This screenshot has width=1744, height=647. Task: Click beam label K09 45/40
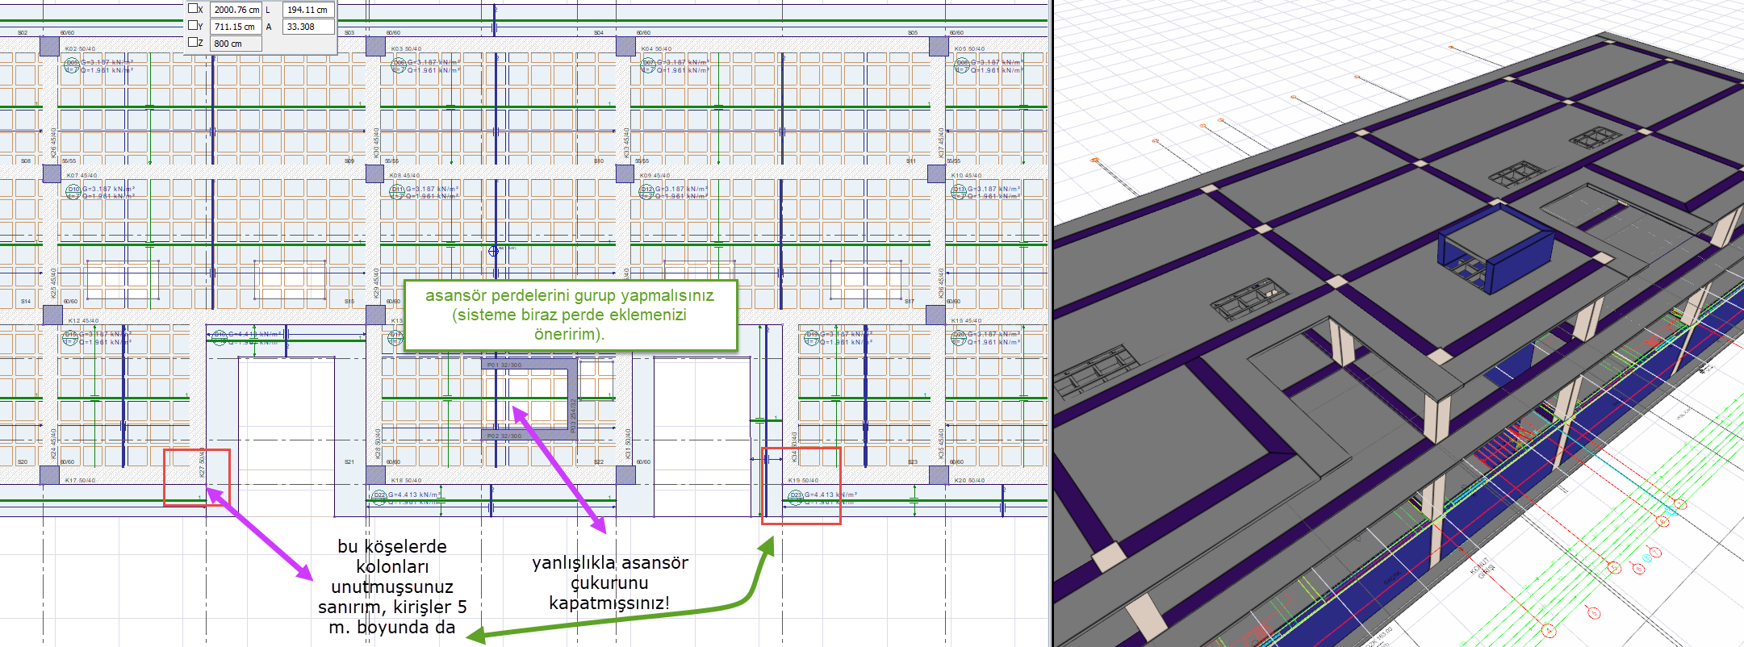(655, 175)
